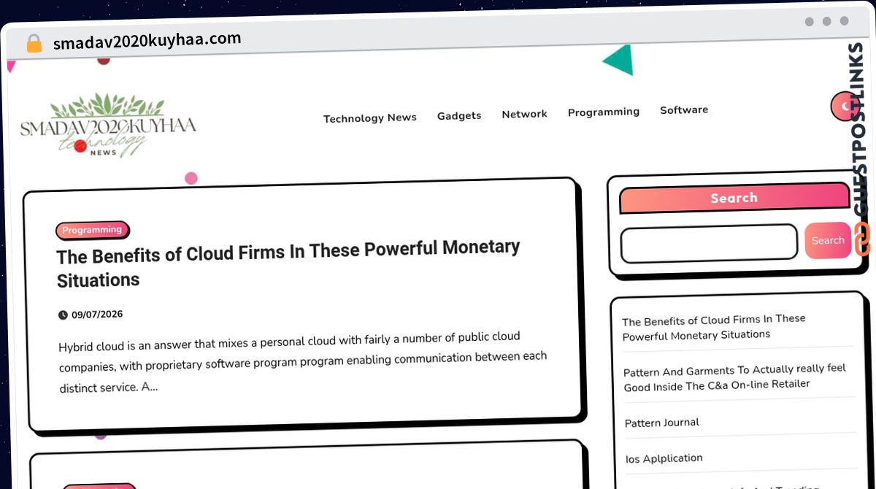Click the post date 09/07/2026
This screenshot has height=489, width=876.
[97, 315]
